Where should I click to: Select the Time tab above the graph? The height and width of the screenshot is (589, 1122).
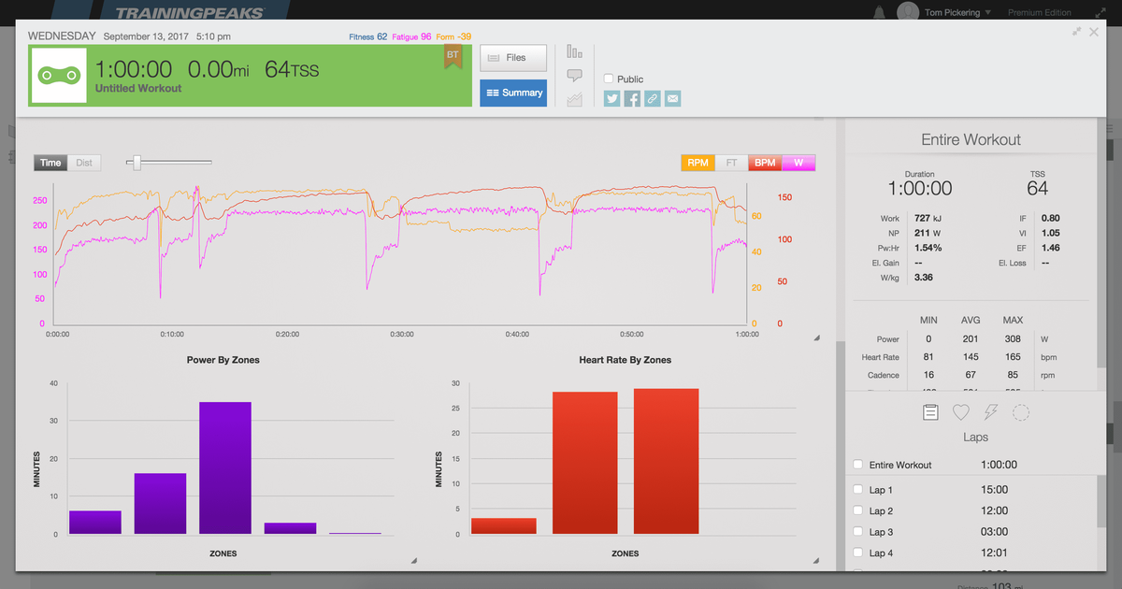(x=50, y=162)
